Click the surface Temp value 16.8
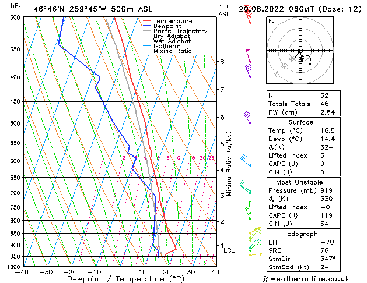This screenshot has height=283, width=367. click(x=327, y=130)
